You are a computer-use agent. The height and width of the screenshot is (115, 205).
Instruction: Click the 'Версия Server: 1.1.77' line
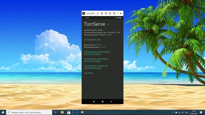(93, 45)
